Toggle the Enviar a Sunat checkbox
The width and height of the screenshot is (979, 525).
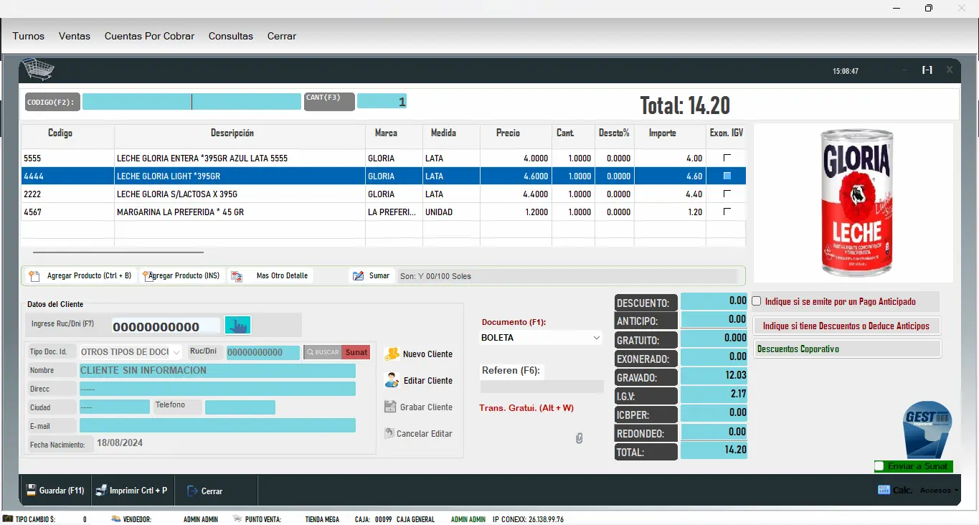click(879, 466)
